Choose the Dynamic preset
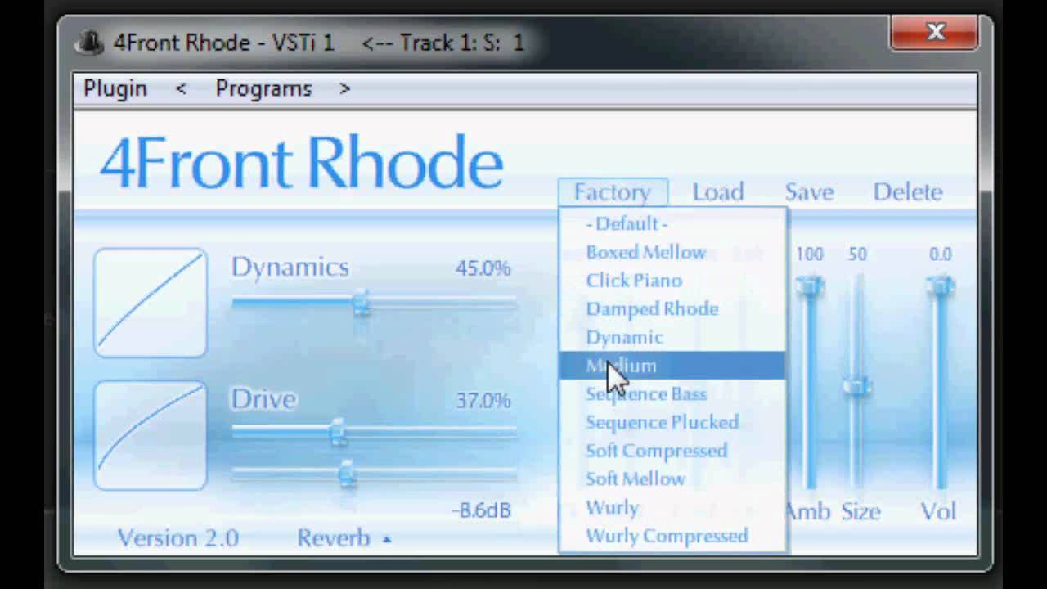The width and height of the screenshot is (1047, 589). pyautogui.click(x=672, y=337)
